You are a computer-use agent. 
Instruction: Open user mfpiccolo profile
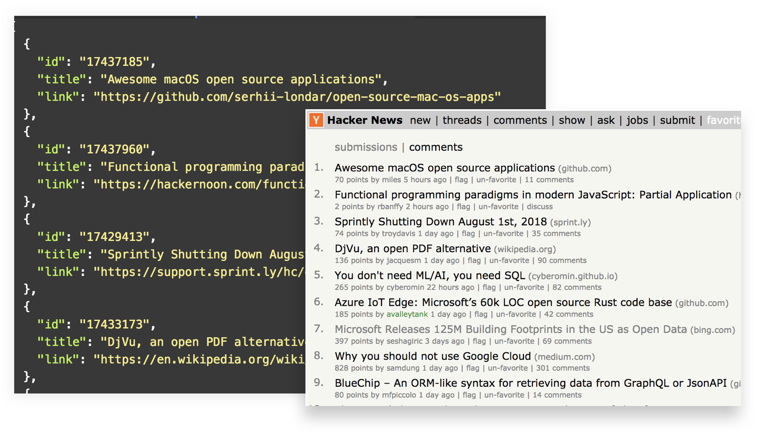[x=399, y=395]
